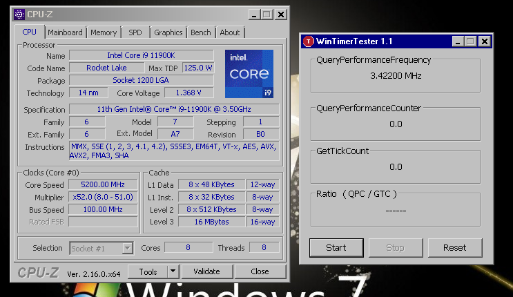The height and width of the screenshot is (297, 513).
Task: Click the Intel Core i9 logo image
Action: [249, 74]
